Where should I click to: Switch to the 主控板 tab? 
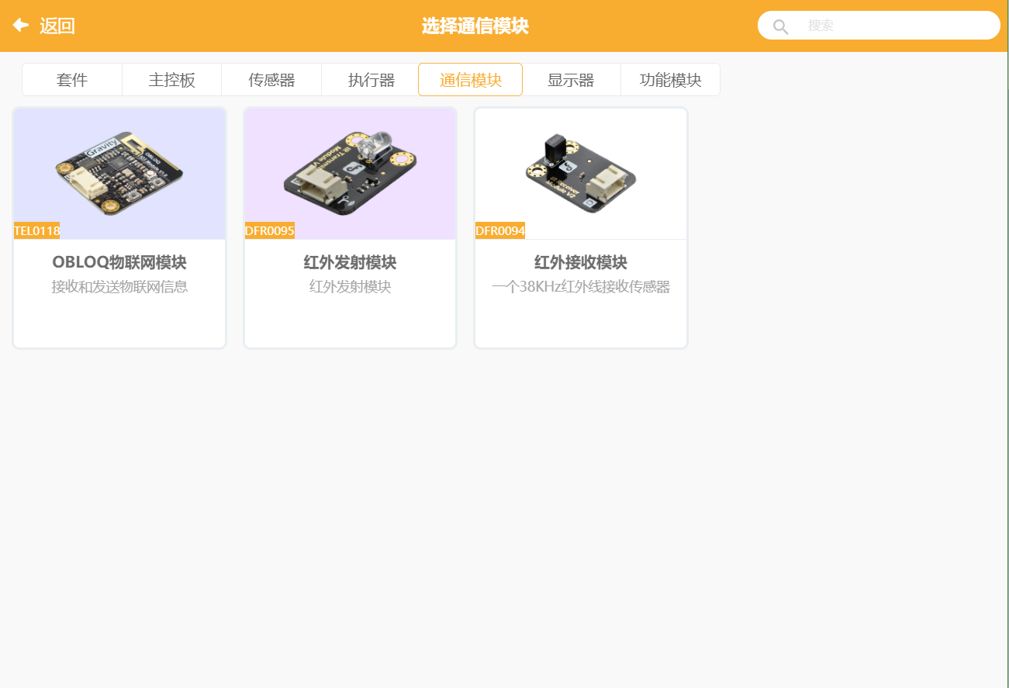[171, 78]
